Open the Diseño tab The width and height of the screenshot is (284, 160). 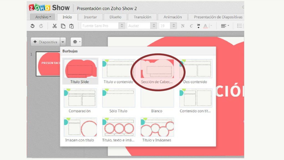[x=115, y=17]
